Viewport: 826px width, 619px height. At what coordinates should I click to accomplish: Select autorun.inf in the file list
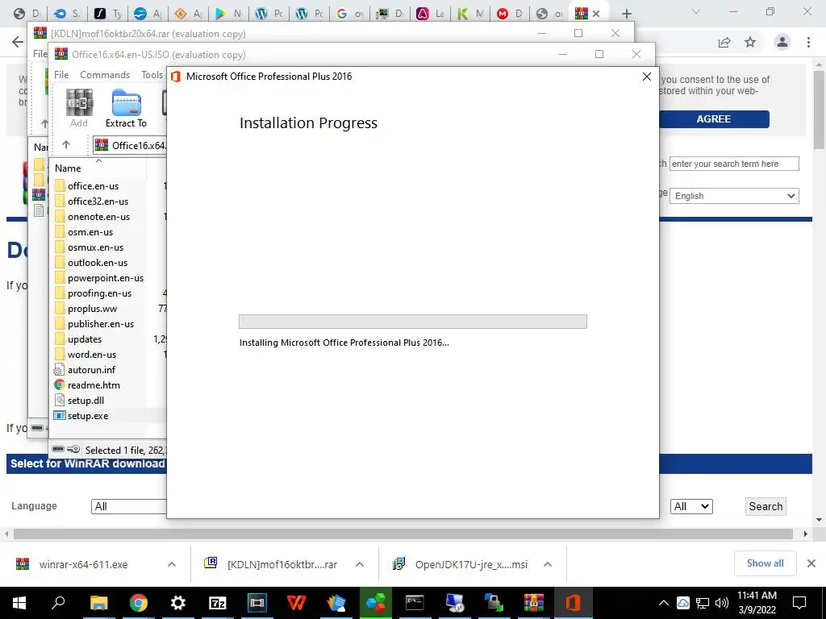point(91,370)
